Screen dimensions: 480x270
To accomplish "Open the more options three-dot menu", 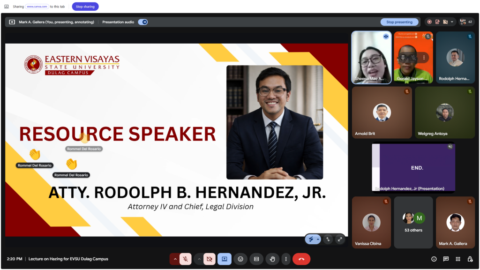I will [285, 259].
